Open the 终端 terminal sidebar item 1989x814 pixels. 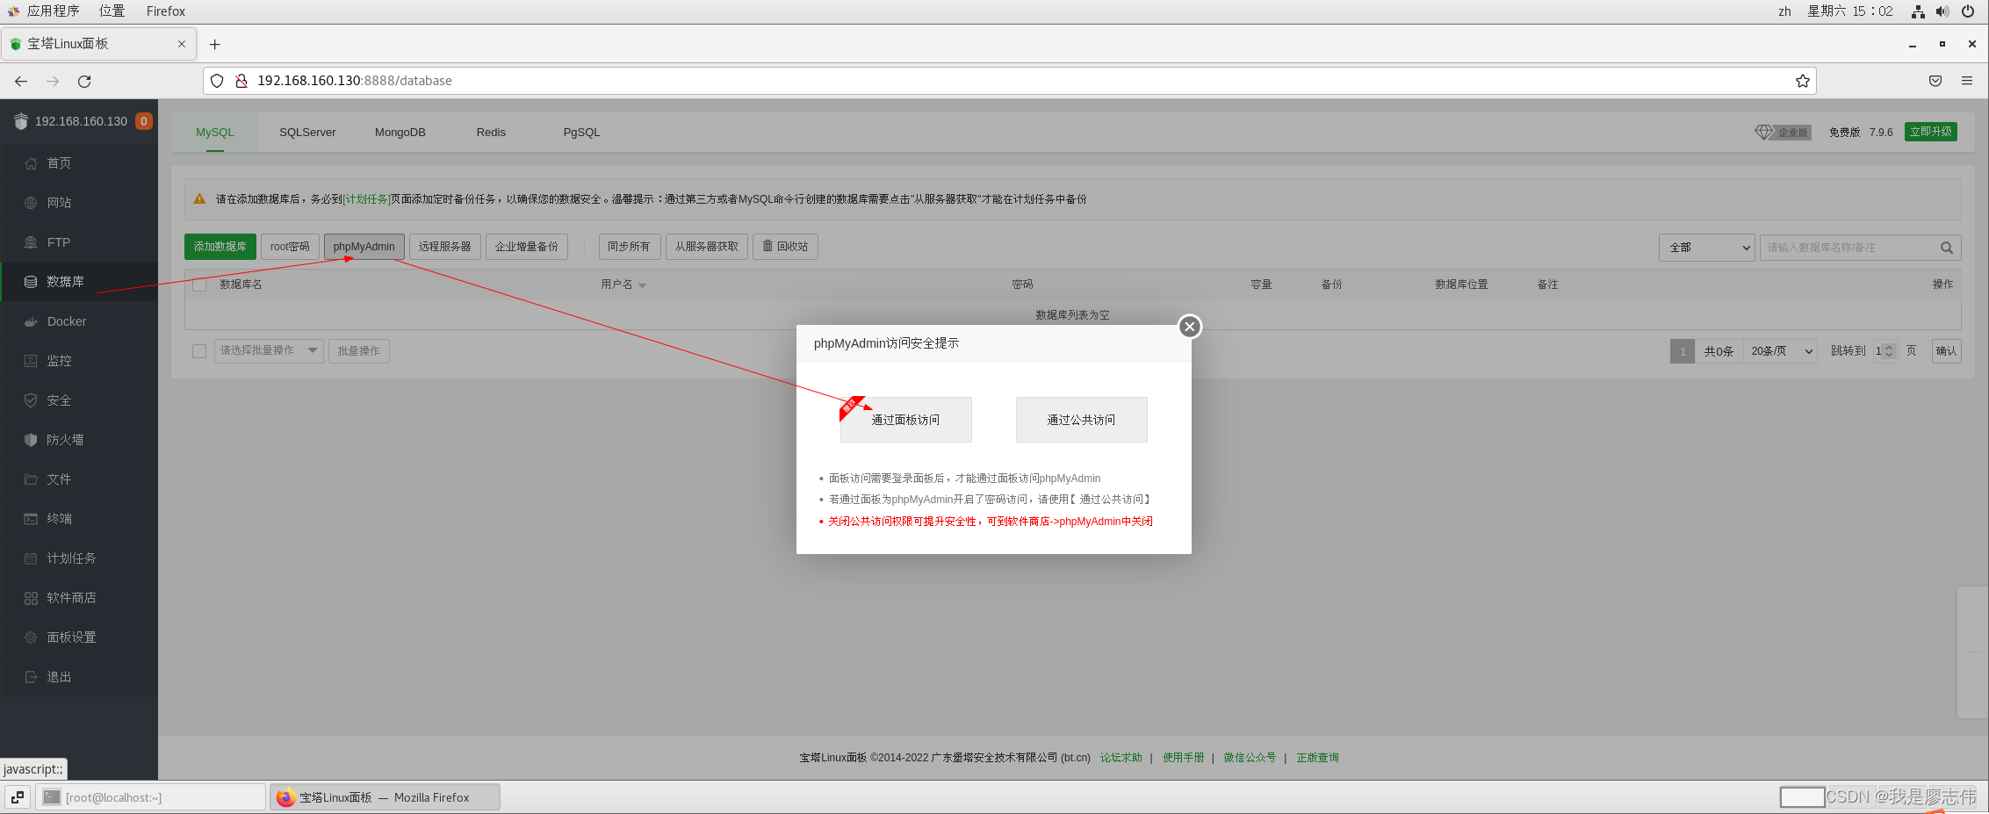coord(79,519)
